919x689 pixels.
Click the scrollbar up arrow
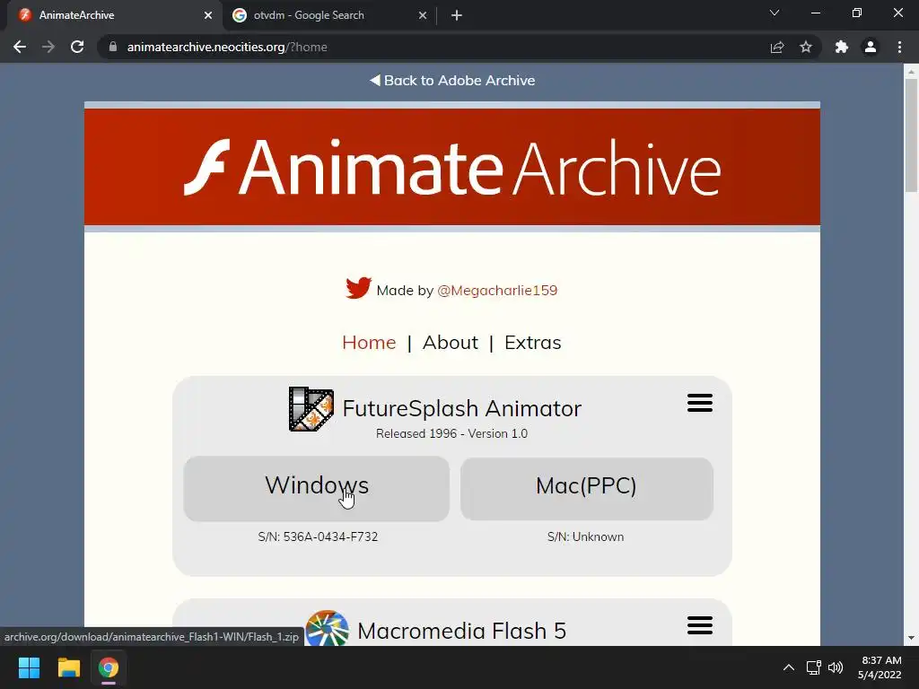tap(911, 72)
